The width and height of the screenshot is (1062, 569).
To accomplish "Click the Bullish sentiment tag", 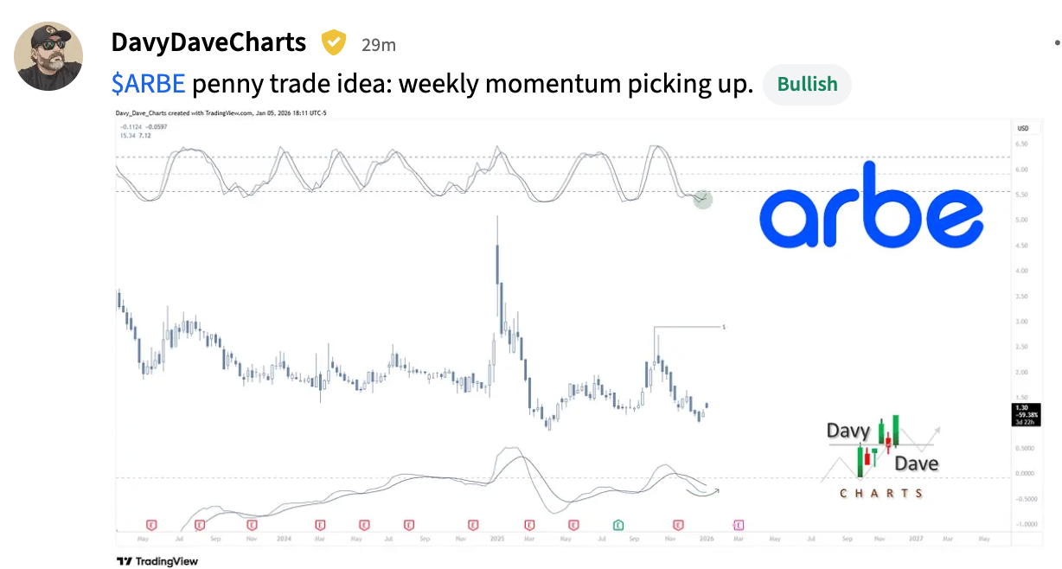I will pos(807,85).
